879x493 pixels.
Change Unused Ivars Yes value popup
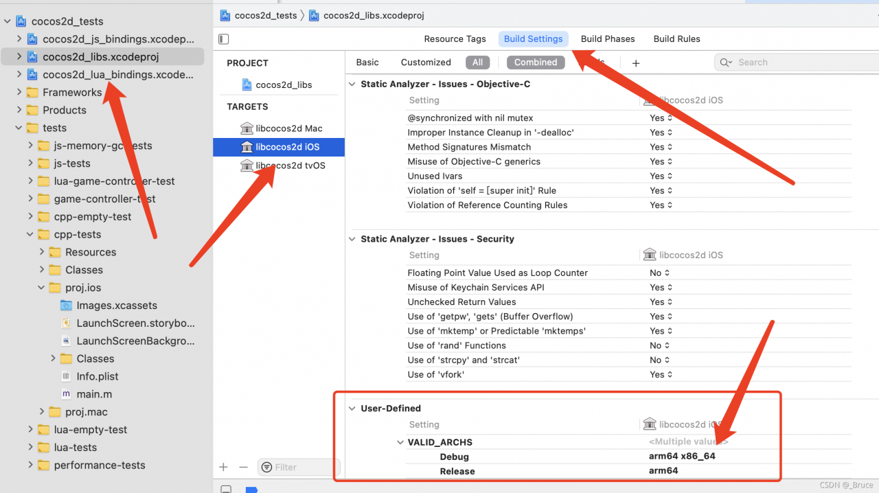[x=661, y=176]
